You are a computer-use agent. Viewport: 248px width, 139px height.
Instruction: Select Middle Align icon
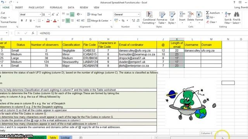(68, 14)
